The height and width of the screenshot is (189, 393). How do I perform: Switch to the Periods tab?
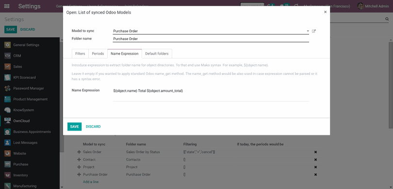98,54
